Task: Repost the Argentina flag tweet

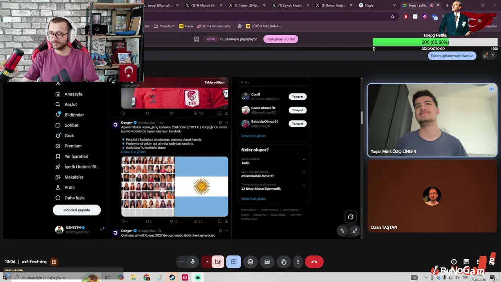Action: coord(148,221)
